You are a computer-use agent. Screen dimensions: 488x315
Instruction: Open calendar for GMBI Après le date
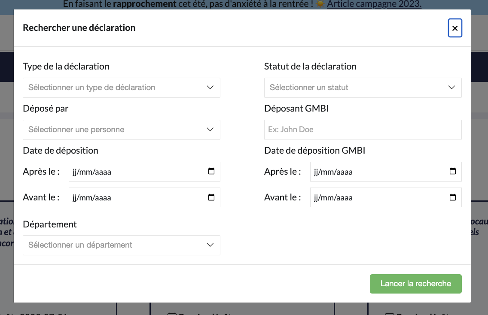tap(453, 172)
